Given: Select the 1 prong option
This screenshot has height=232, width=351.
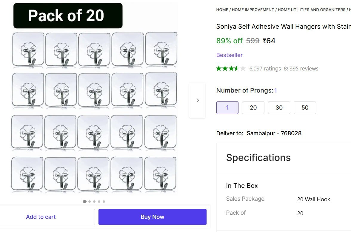Looking at the screenshot, I should pyautogui.click(x=227, y=108).
